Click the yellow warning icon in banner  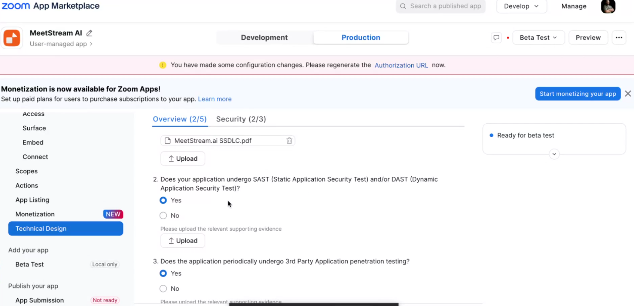162,65
